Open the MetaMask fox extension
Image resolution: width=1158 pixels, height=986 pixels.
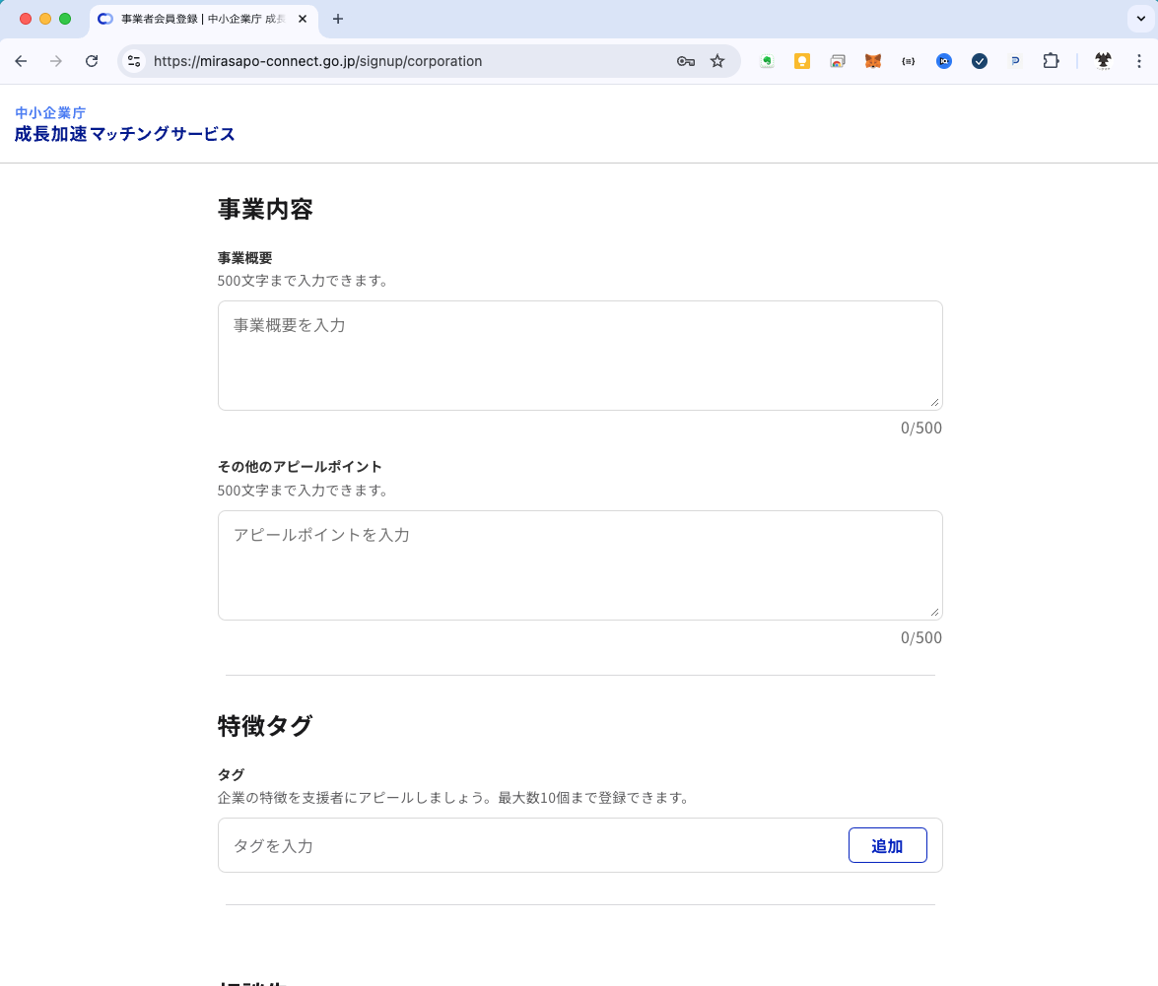tap(873, 61)
